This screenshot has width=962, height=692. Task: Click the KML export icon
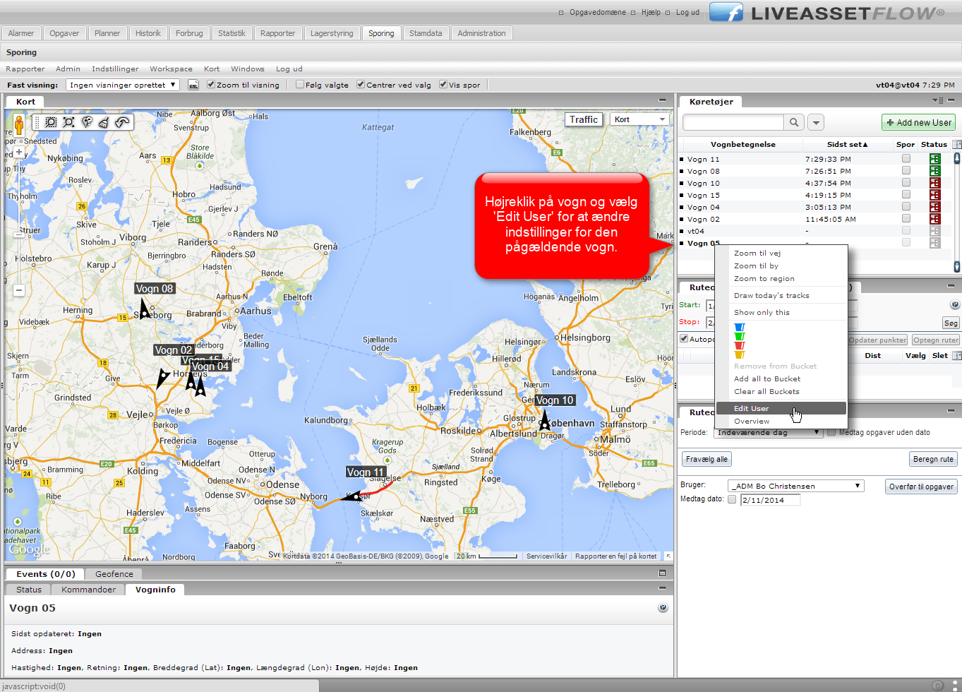[x=193, y=85]
